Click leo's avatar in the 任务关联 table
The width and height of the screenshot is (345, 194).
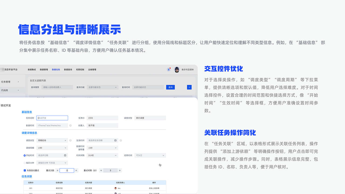(x=115, y=188)
